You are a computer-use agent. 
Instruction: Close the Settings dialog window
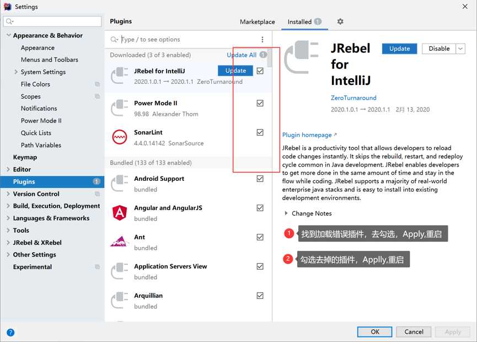[x=465, y=7]
